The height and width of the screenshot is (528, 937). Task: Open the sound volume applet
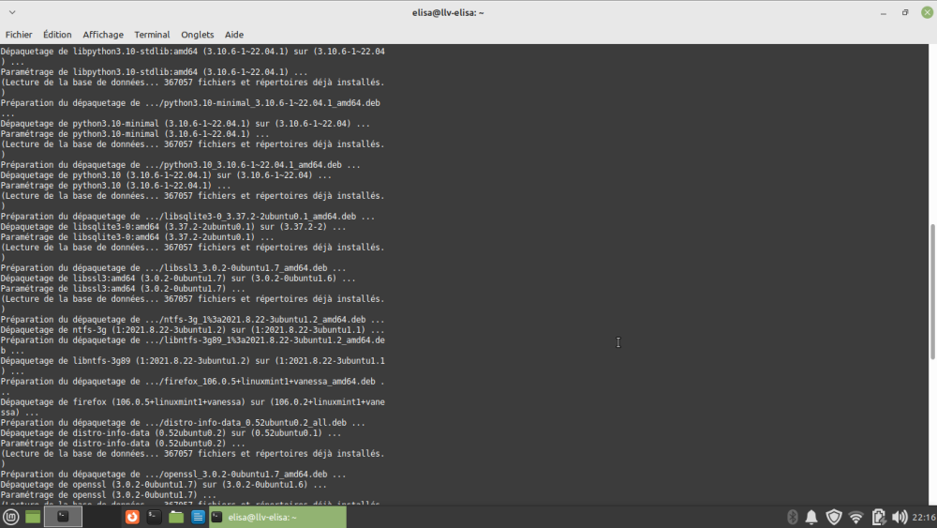click(x=900, y=518)
